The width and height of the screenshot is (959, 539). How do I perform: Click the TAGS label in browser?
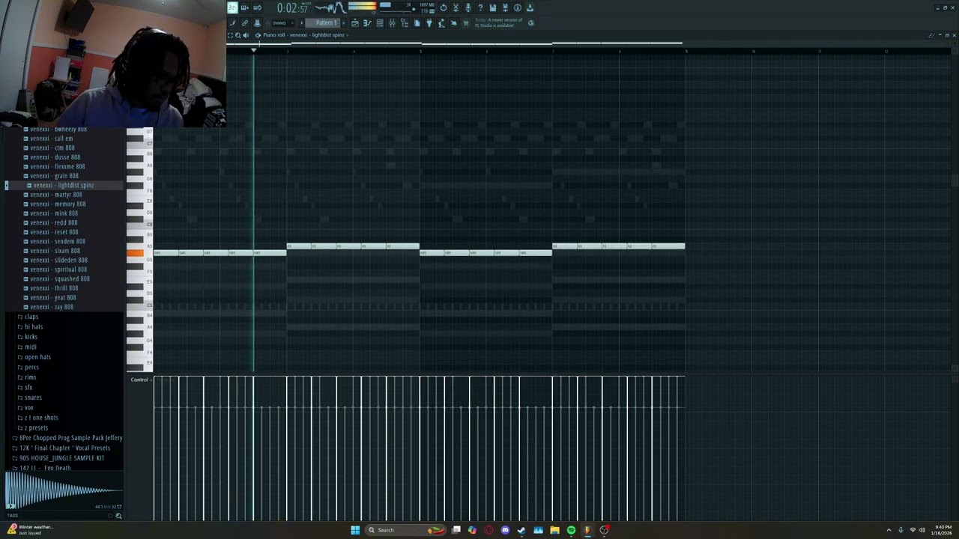(x=11, y=515)
